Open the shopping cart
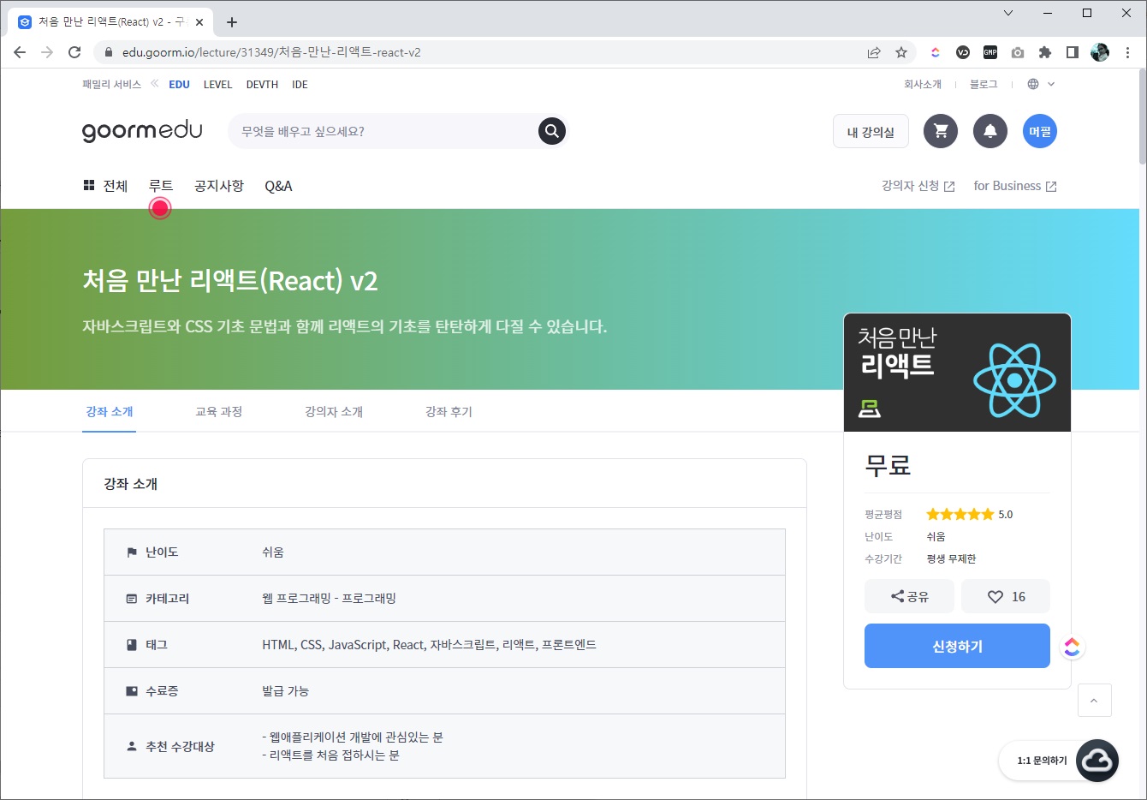This screenshot has width=1147, height=800. [x=941, y=131]
